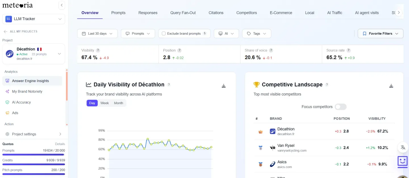The image size is (409, 178).
Task: Open the translate language widget
Action: (x=403, y=147)
